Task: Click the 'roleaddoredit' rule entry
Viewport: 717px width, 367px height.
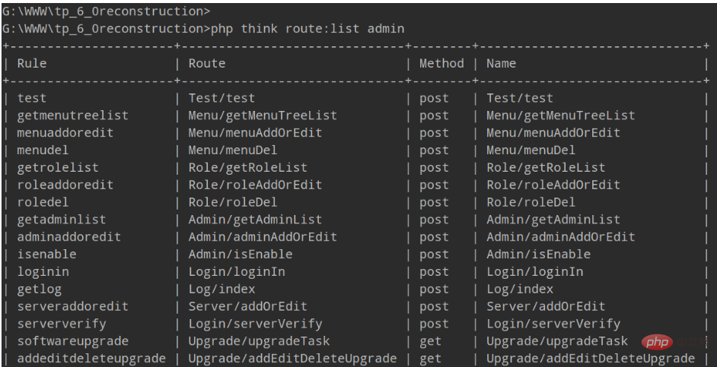Action: (x=65, y=185)
